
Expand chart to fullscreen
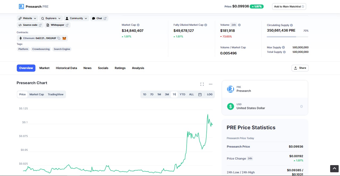(x=202, y=84)
